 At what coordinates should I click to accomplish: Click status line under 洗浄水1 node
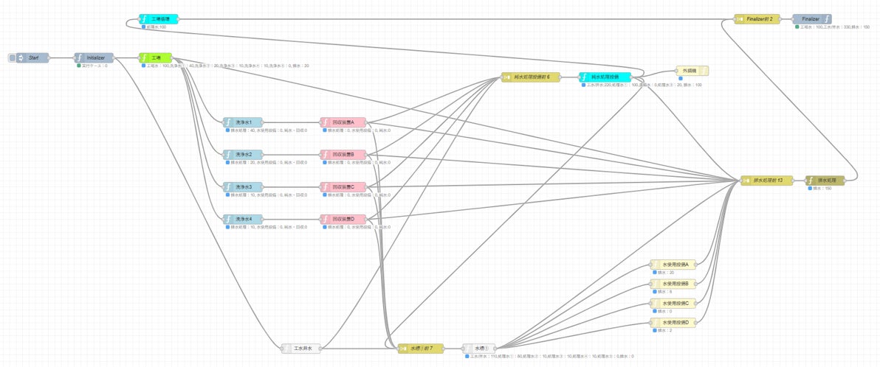[266, 130]
